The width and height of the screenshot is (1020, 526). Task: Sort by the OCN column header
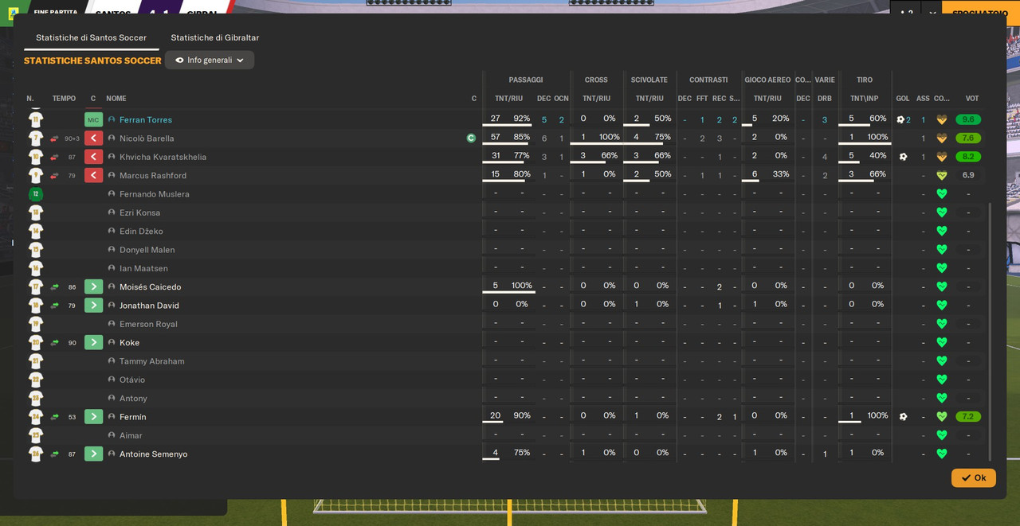coord(561,99)
